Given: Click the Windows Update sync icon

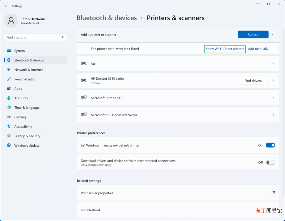Looking at the screenshot, I should point(9,145).
